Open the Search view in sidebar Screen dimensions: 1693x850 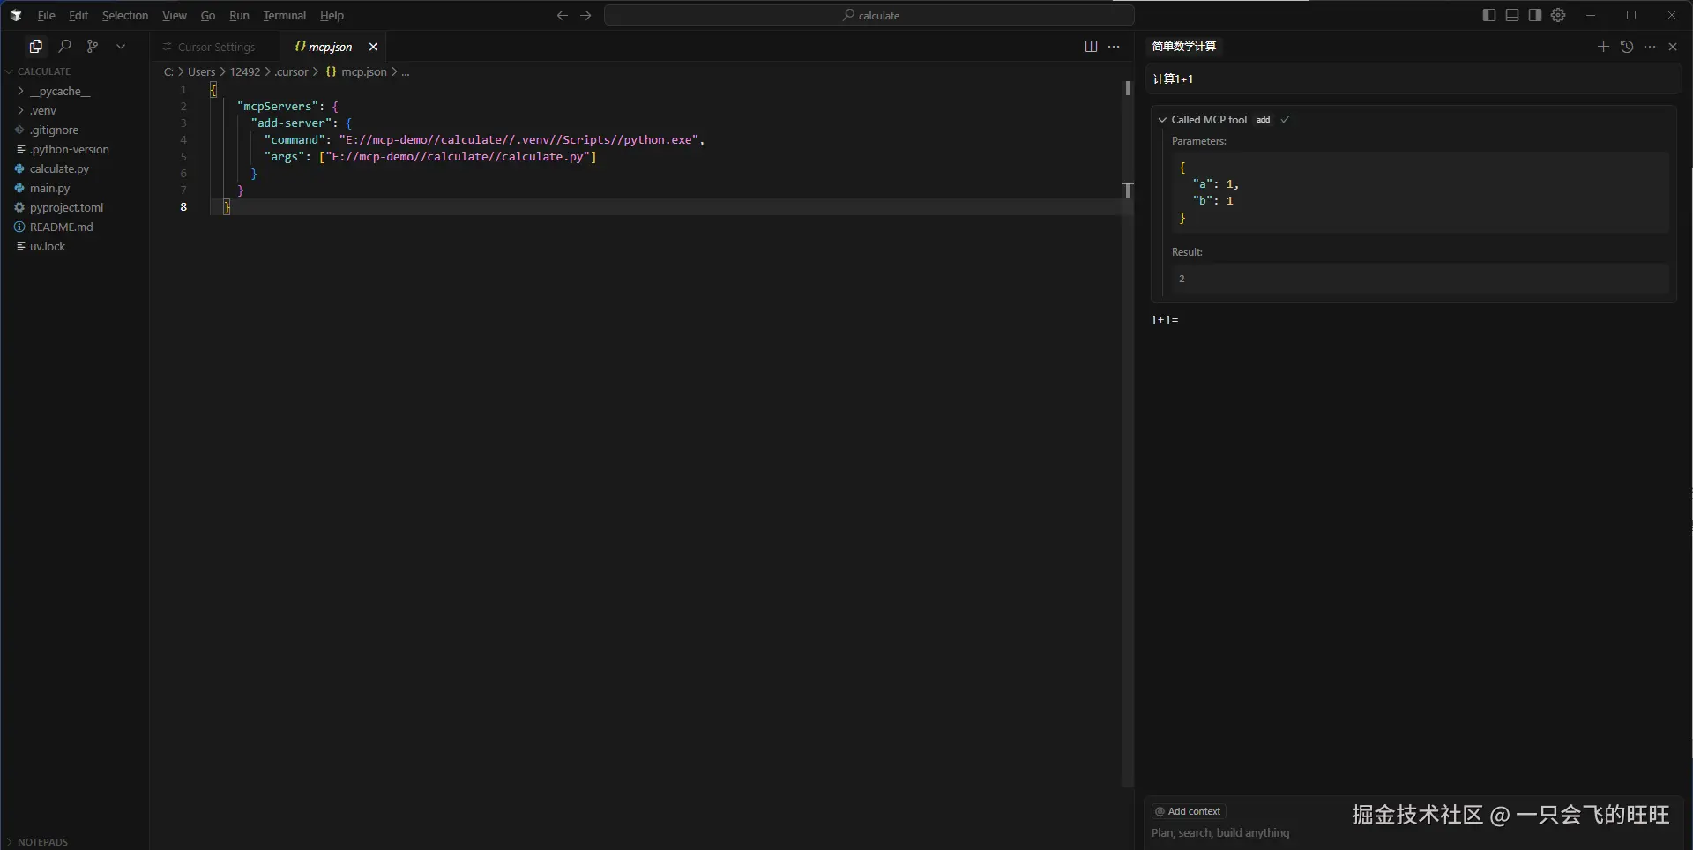tap(64, 47)
